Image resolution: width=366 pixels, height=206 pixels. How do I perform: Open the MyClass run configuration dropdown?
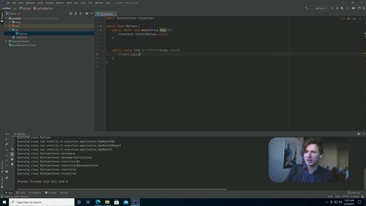[x=320, y=8]
